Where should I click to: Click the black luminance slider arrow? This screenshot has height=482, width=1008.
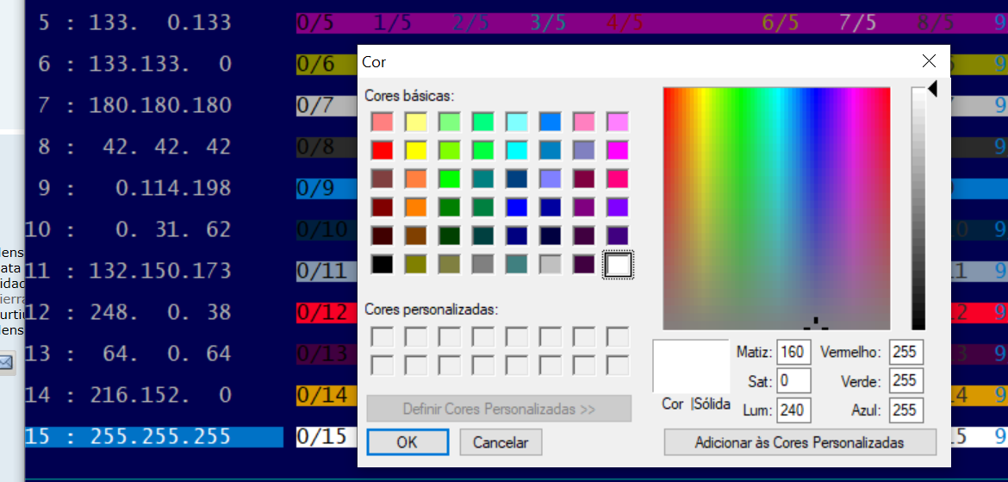pyautogui.click(x=932, y=89)
